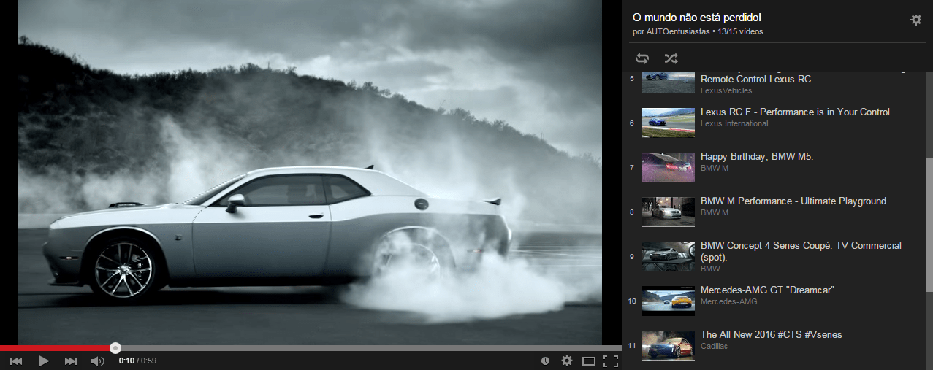Play 'Mercedes-AMG GT Dreamcar' playlist item
Viewport: 933px width, 370px height.
coord(767,290)
